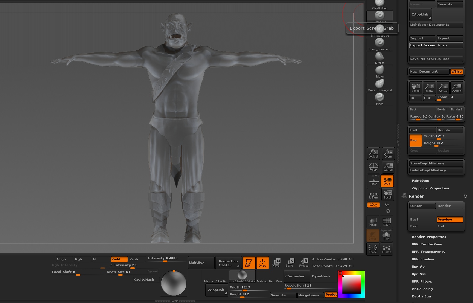Screen dimensions: 473x303
Task: Click ZRemesher button
Action: coord(297,276)
